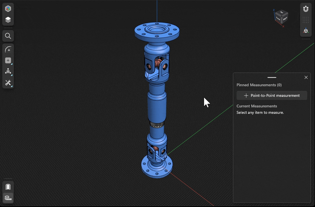Image resolution: width=315 pixels, height=207 pixels.
Task: Click the add annotation plus tool
Action: [x=8, y=60]
